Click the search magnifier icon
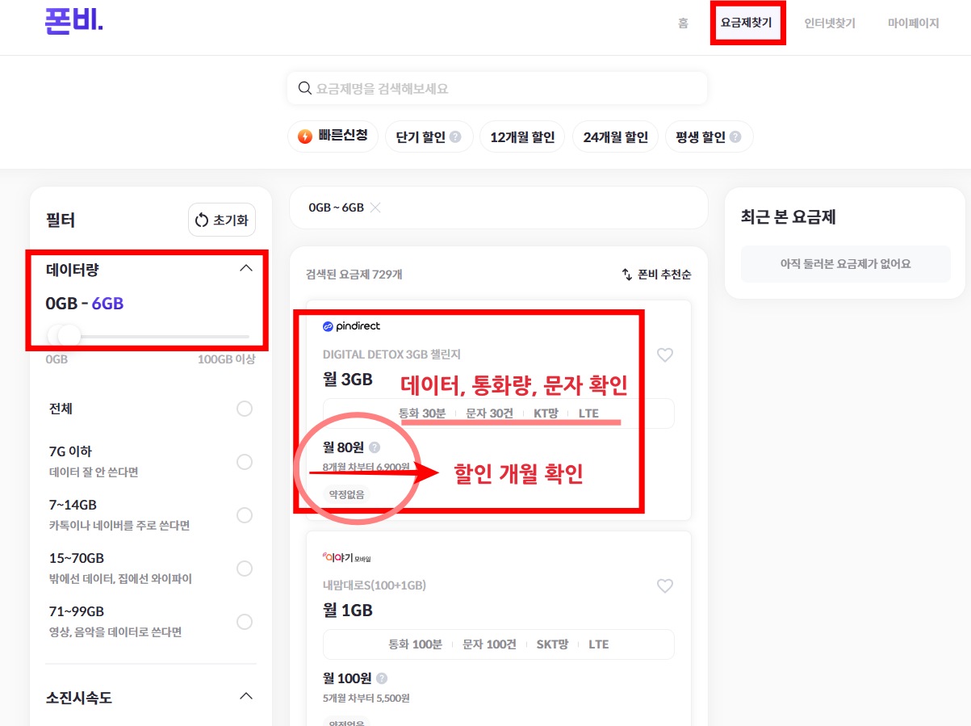Screen dimensions: 971x726 (304, 87)
